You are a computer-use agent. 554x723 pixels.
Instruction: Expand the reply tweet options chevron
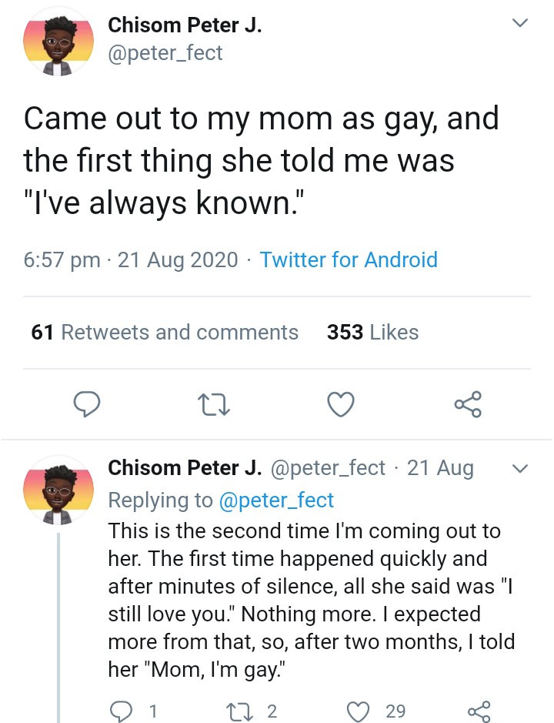pyautogui.click(x=520, y=468)
